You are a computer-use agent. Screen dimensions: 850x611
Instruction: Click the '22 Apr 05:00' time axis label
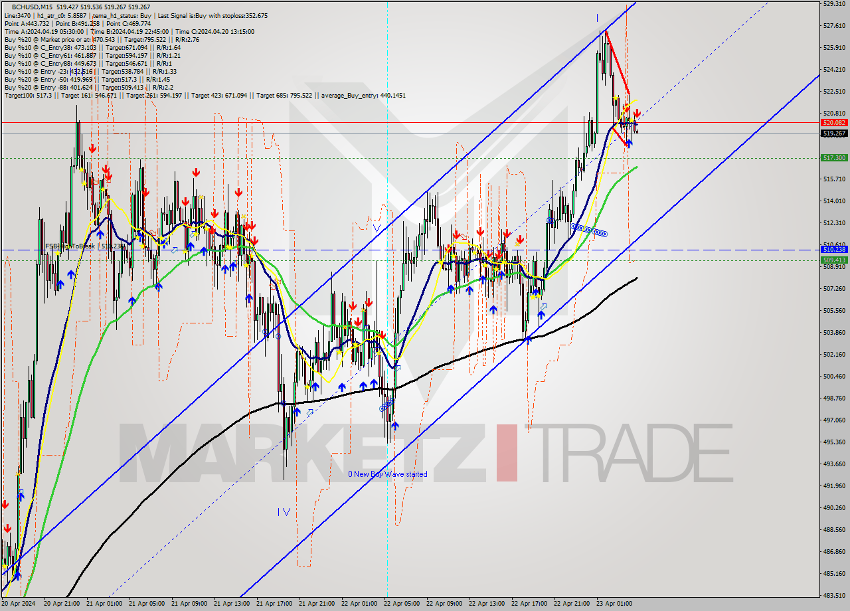click(402, 604)
